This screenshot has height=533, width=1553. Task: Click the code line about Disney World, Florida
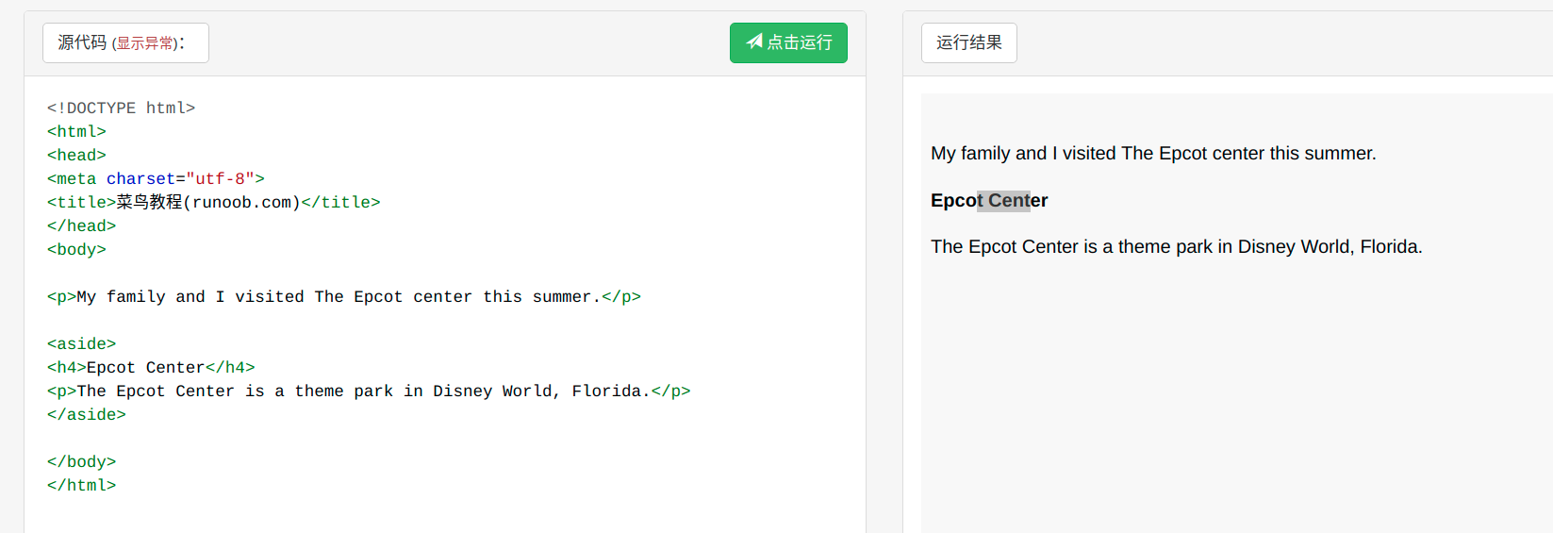click(369, 391)
